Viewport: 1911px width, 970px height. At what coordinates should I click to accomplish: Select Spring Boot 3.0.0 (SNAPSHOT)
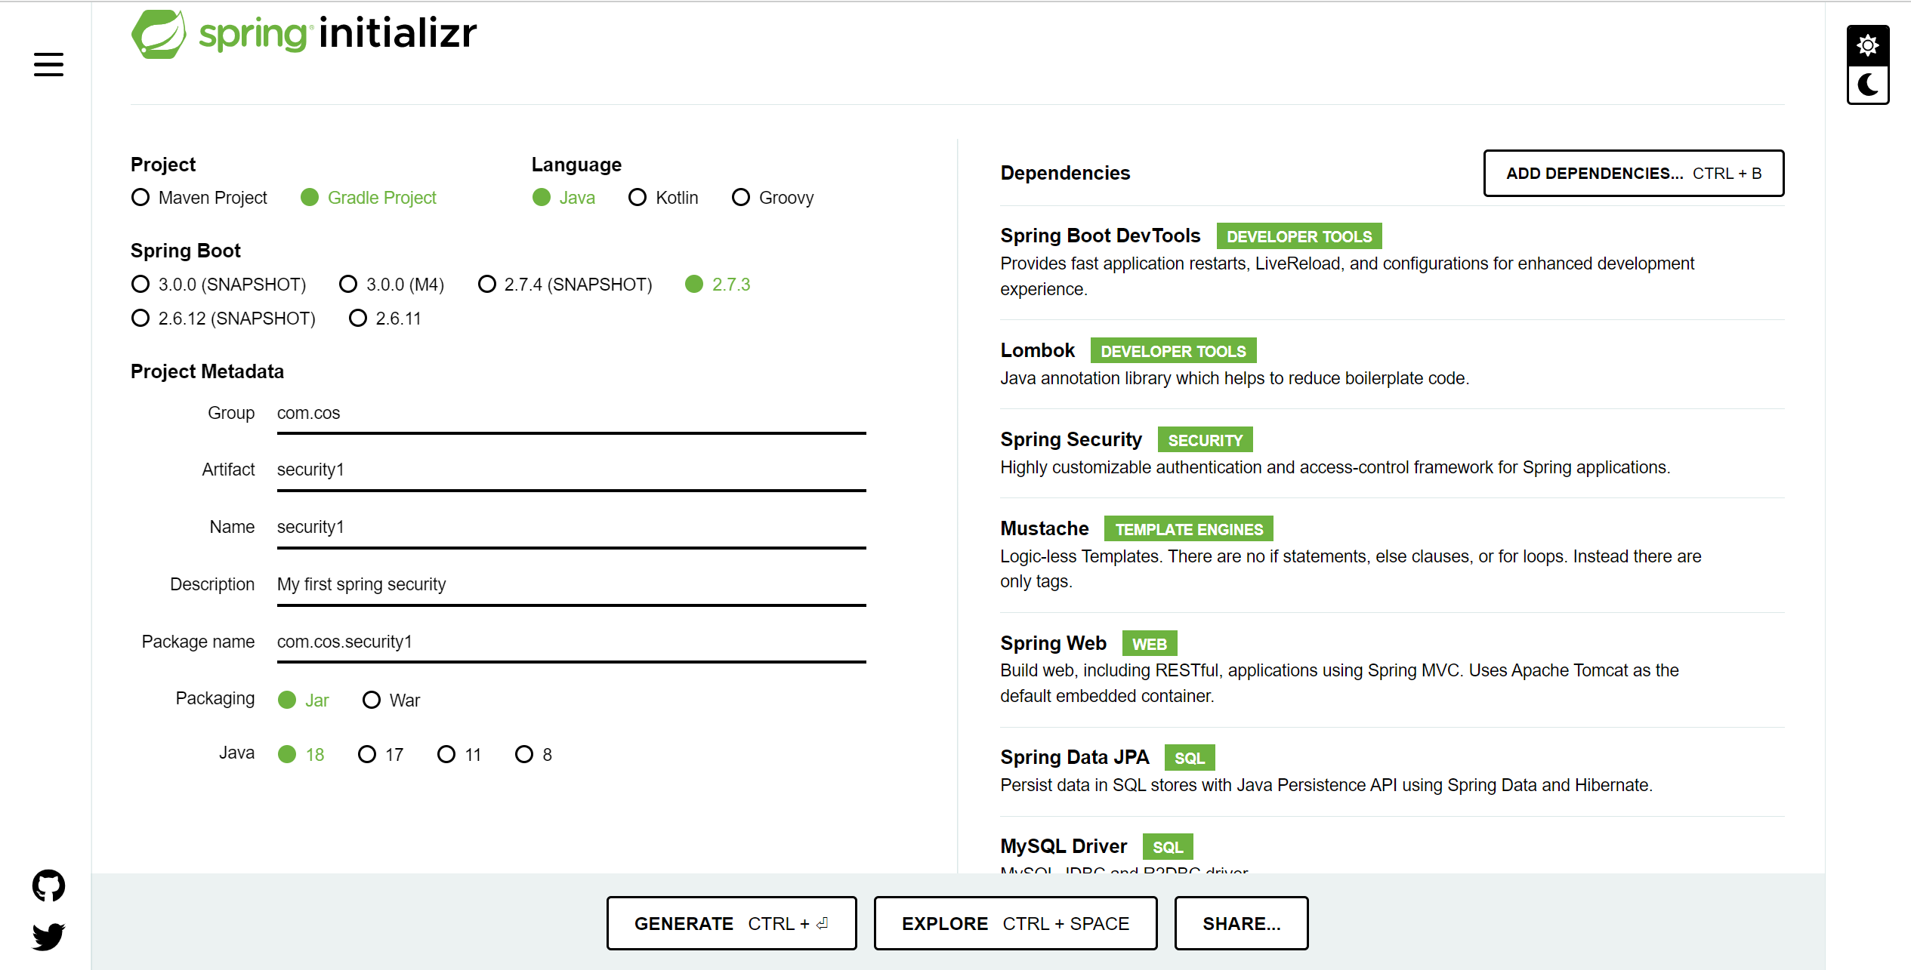pyautogui.click(x=218, y=285)
